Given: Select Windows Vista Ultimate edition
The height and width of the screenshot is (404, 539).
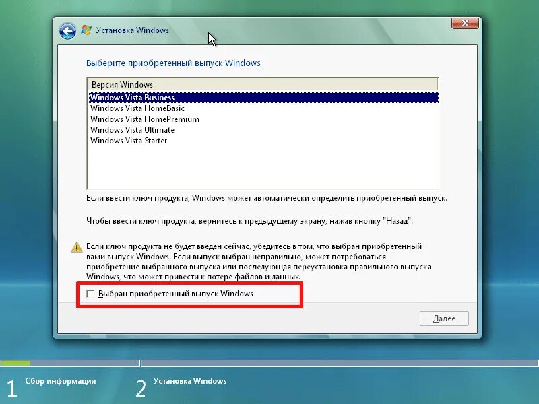Looking at the screenshot, I should 263,130.
